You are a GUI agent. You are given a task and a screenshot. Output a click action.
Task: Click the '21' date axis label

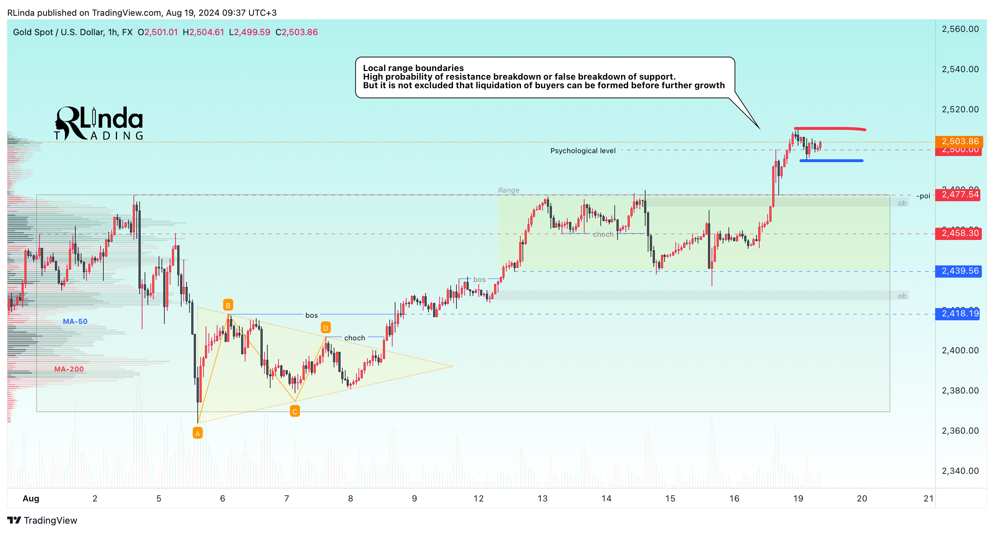tap(928, 498)
